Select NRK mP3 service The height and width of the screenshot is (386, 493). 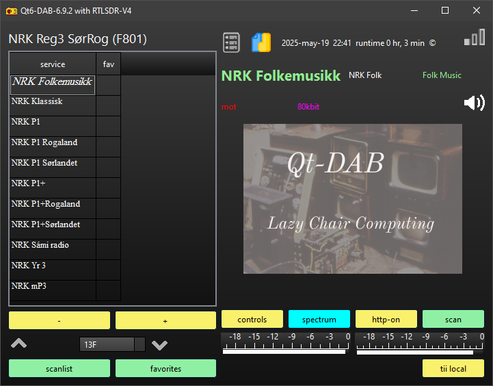tap(53, 290)
